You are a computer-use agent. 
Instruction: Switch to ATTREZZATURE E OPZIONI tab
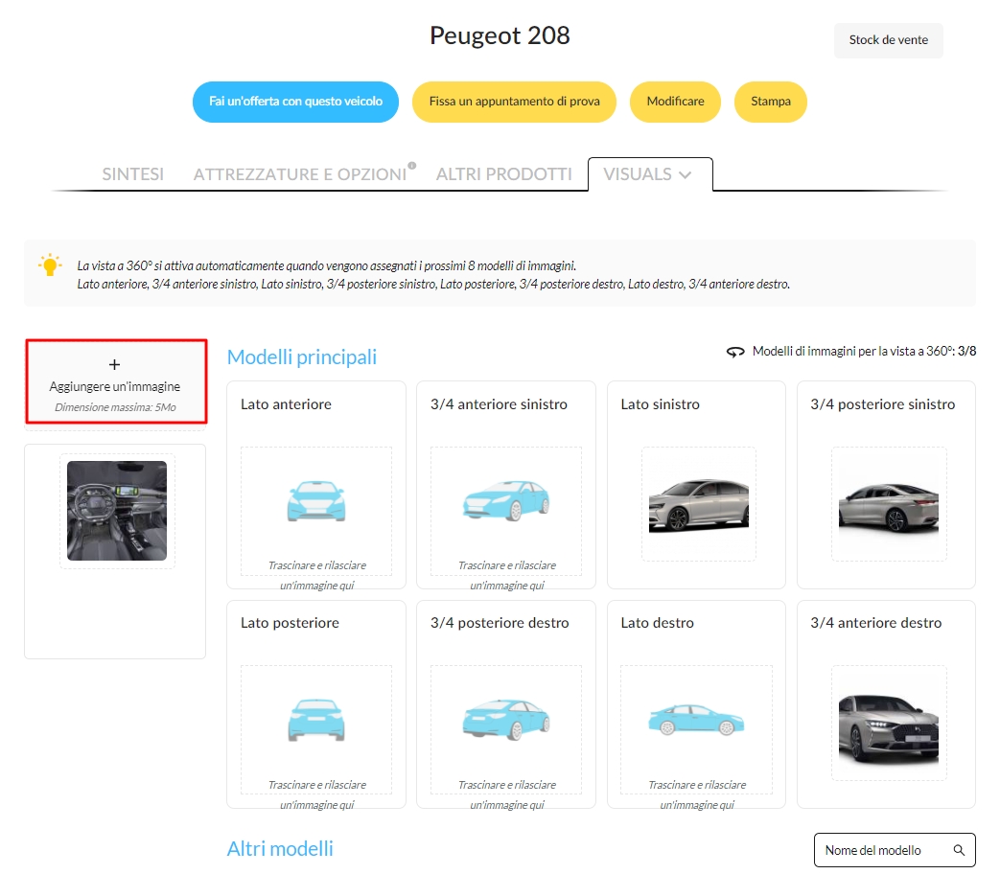coord(300,174)
